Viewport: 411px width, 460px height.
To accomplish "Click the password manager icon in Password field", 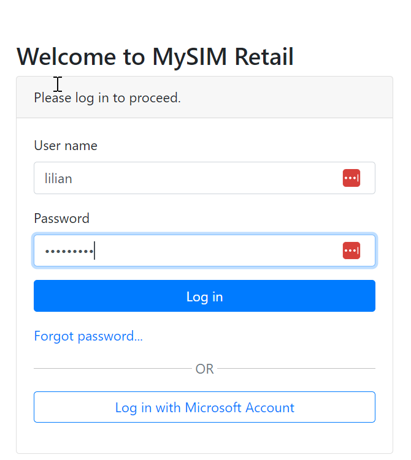I will point(351,251).
